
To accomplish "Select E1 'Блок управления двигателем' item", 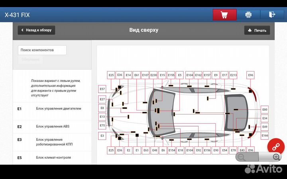I will [52, 109].
